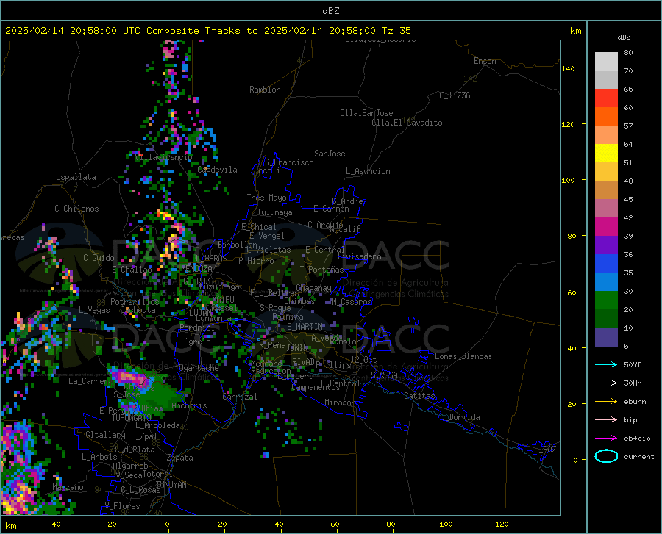Pick the magenta 39–42 dBZ swatch

pyautogui.click(x=606, y=227)
